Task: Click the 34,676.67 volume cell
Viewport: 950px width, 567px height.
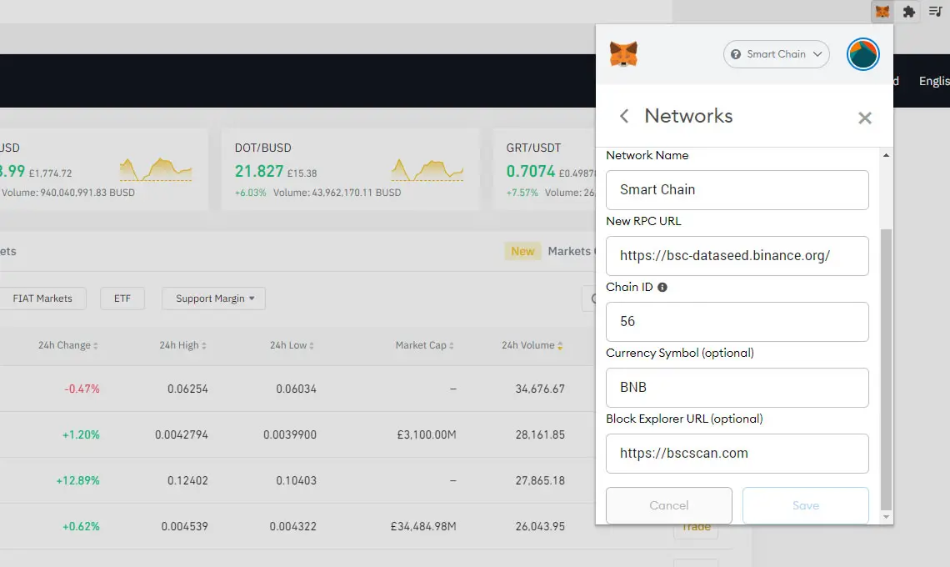Action: [540, 389]
